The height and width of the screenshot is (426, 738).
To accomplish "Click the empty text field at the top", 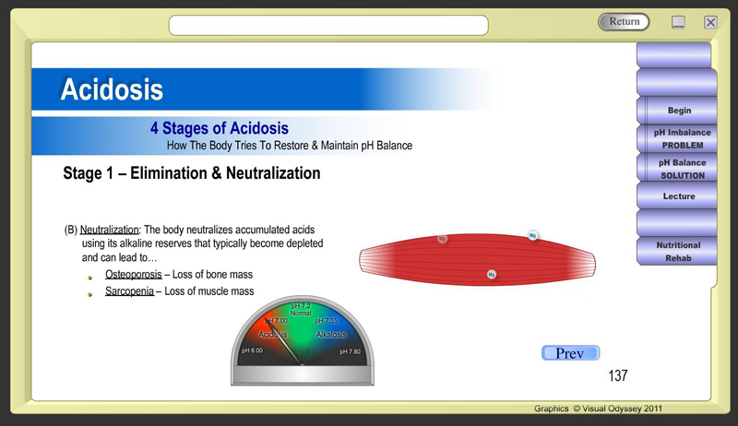I will (378, 24).
